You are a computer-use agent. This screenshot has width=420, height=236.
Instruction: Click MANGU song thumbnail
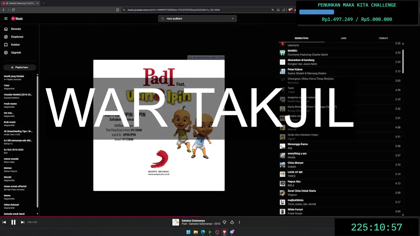pyautogui.click(x=283, y=53)
